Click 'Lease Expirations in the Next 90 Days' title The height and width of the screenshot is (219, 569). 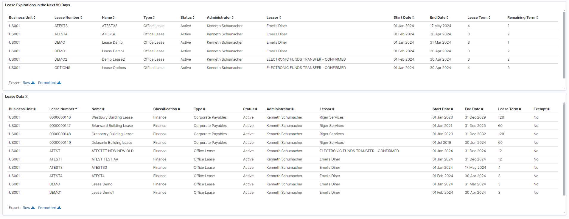coord(38,5)
